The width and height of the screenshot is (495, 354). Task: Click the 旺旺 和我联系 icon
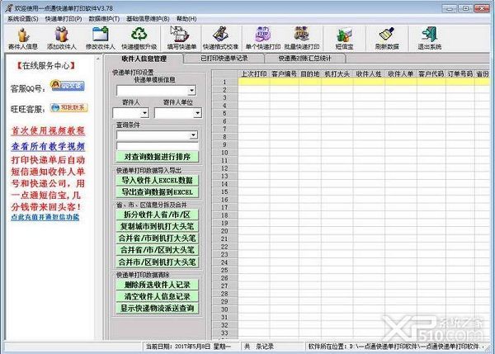pyautogui.click(x=68, y=107)
